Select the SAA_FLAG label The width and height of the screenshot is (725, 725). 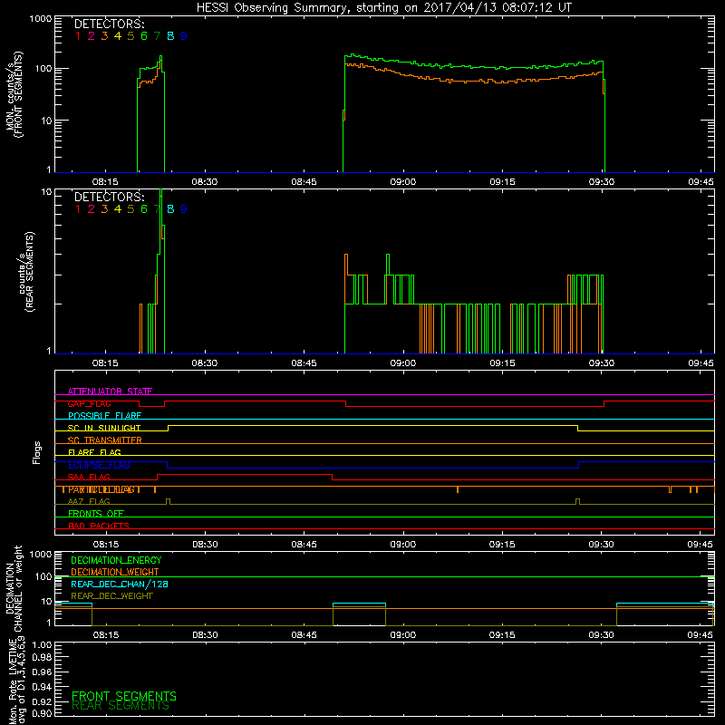89,477
